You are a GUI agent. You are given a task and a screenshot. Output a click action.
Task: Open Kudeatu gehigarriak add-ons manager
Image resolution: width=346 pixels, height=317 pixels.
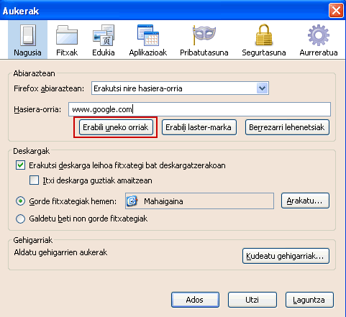286,256
